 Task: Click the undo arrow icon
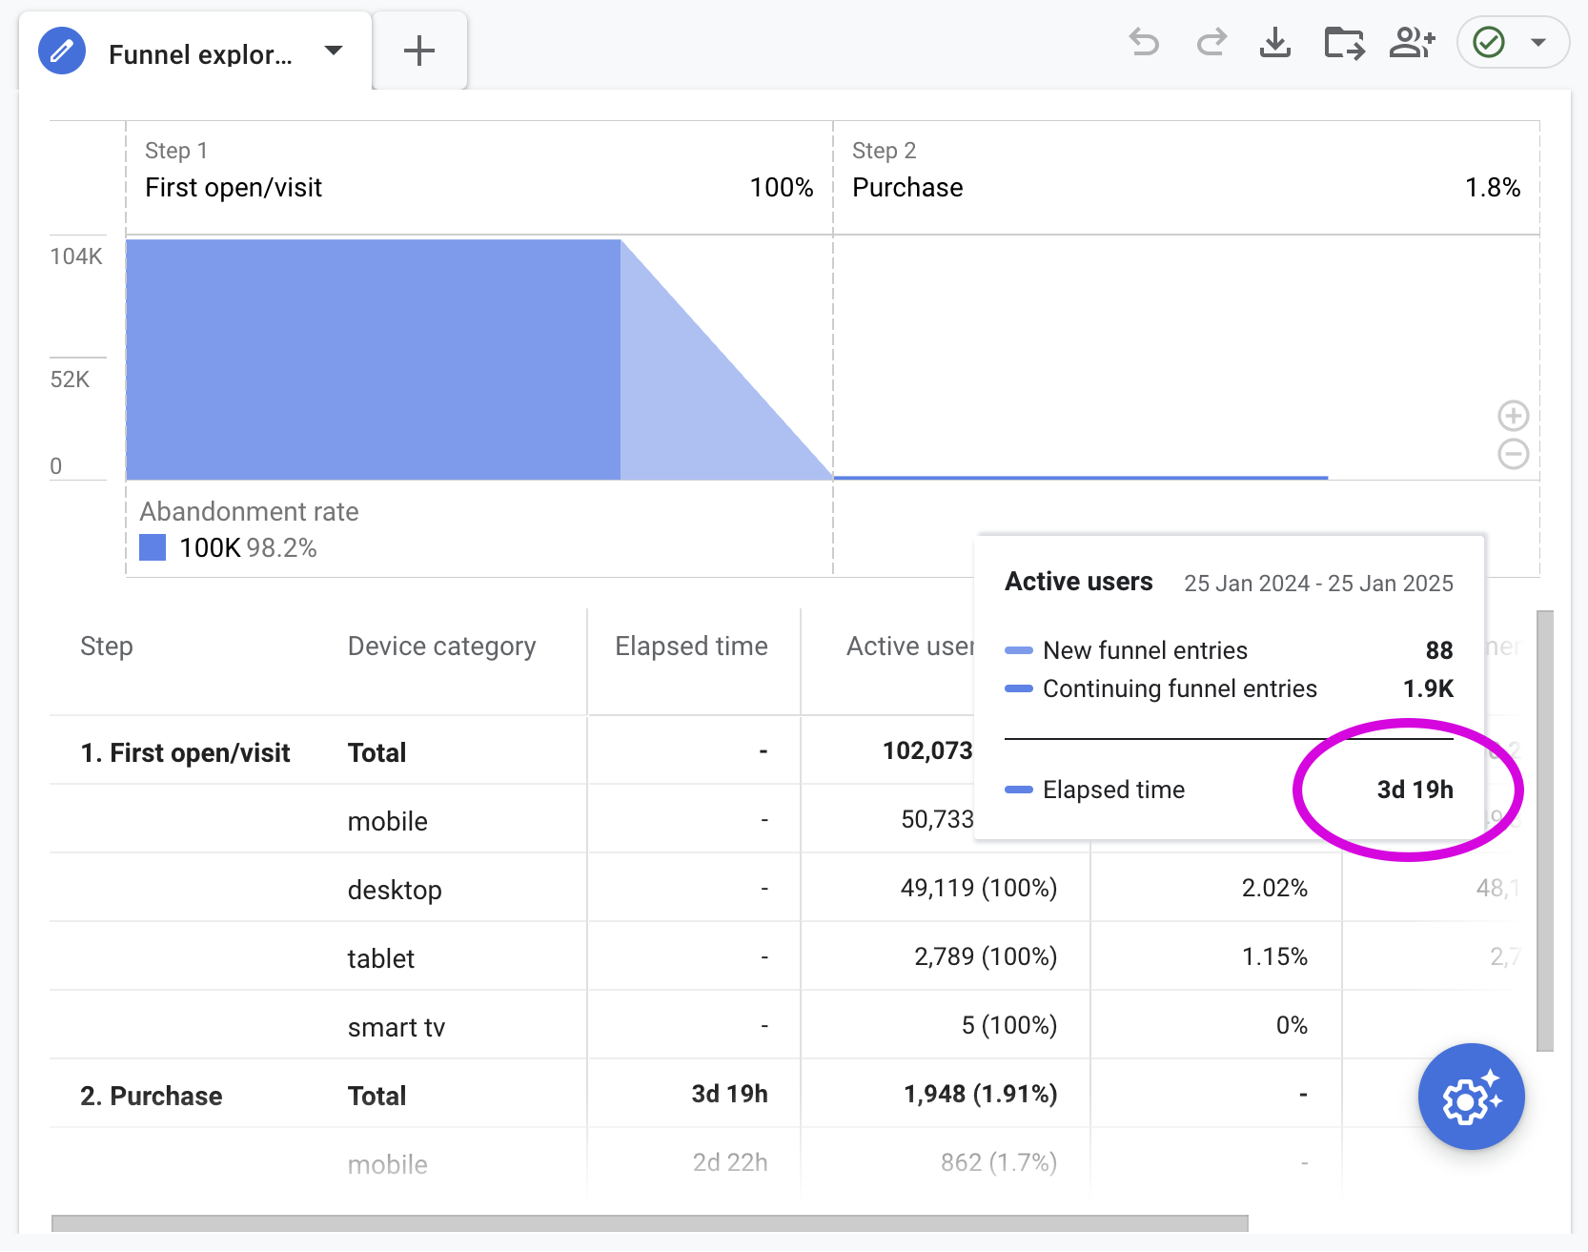[1144, 43]
